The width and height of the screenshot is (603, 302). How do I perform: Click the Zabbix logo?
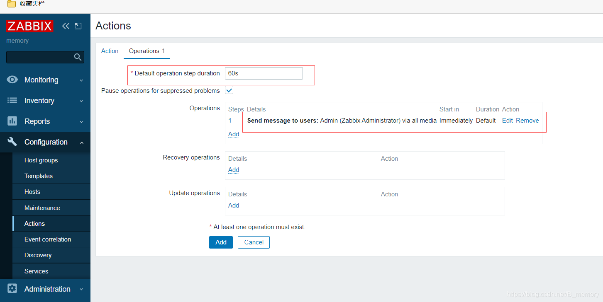[30, 26]
